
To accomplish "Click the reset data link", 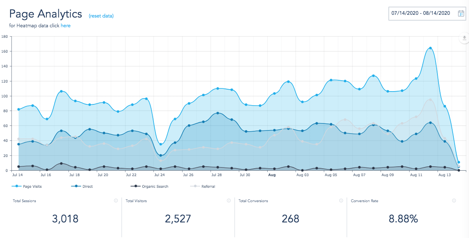I will [x=101, y=16].
